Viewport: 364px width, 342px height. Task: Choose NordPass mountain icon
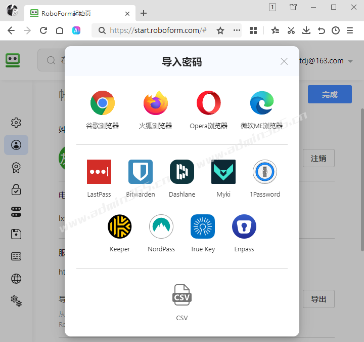pyautogui.click(x=161, y=226)
